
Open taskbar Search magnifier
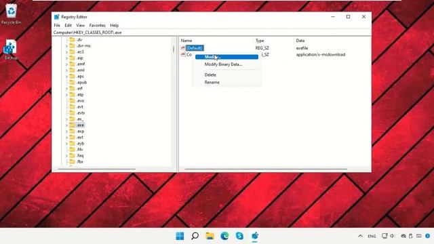pyautogui.click(x=195, y=236)
